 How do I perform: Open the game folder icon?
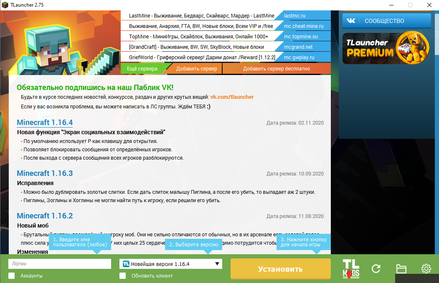click(x=401, y=269)
